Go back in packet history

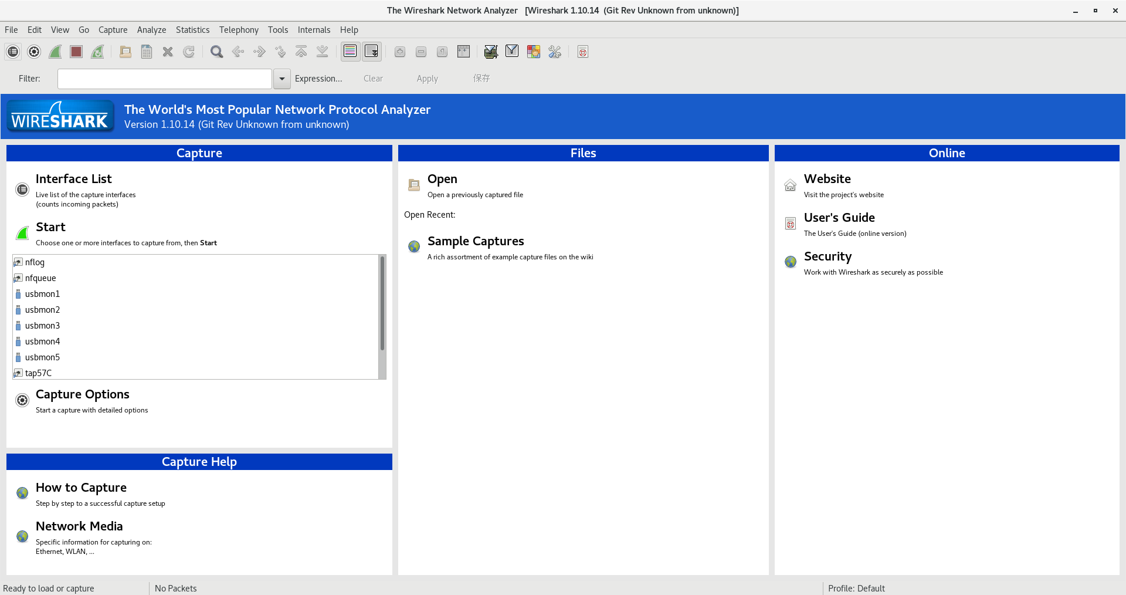238,52
